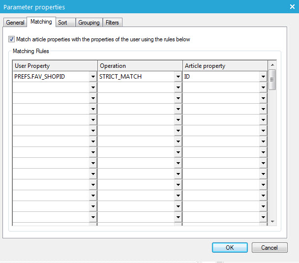This screenshot has height=263, width=299.
Task: Click the scrollbar down arrow
Action: 272,222
